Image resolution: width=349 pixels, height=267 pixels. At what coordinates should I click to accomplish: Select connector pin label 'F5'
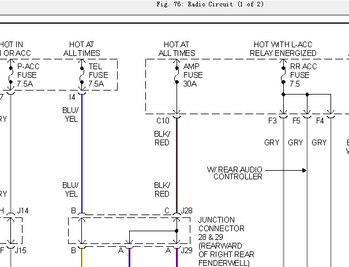pos(297,121)
